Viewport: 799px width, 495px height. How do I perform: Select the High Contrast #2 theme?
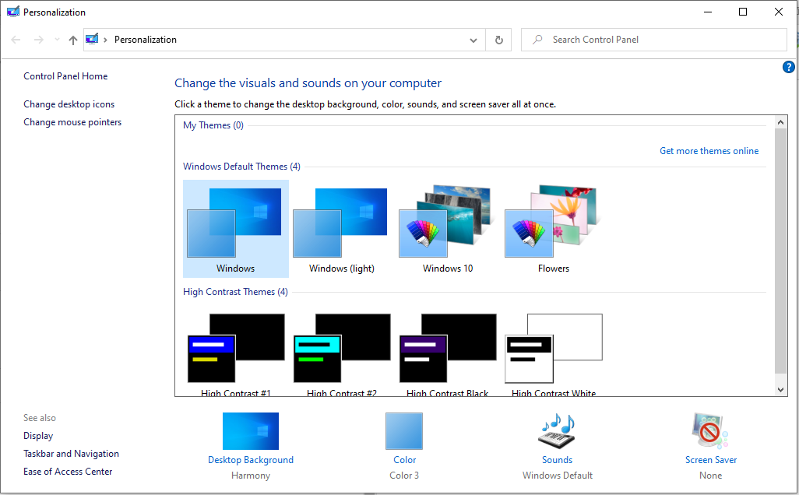click(341, 353)
